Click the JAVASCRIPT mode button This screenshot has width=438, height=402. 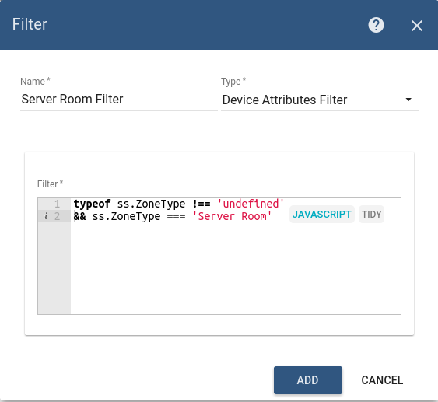tap(322, 214)
